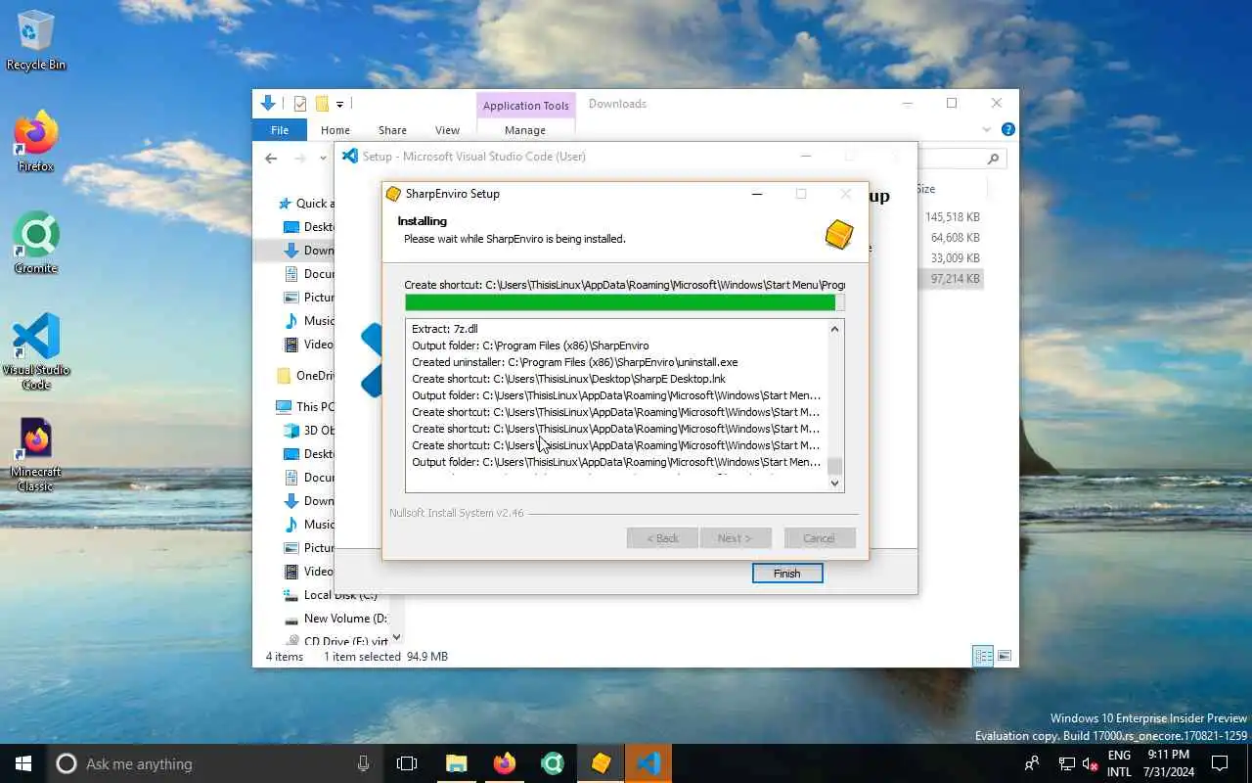Click the search magnifier in Explorer
1252x783 pixels.
[993, 159]
